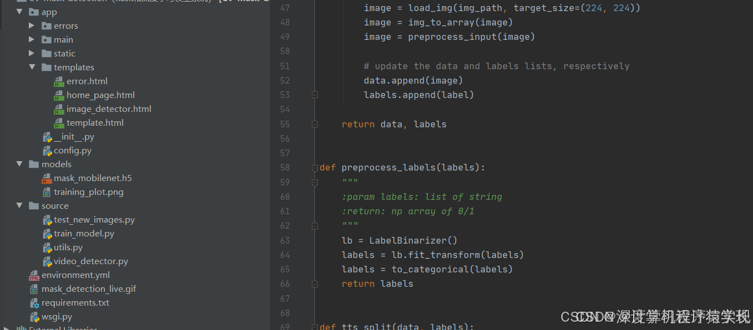Click the fold end marker at line 55
753x330 pixels.
(315, 124)
